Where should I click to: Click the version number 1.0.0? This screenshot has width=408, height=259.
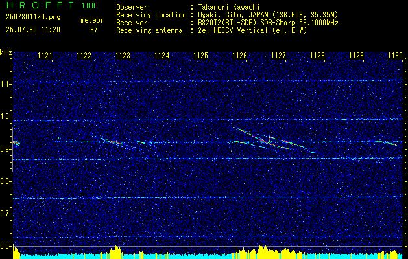coord(88,6)
